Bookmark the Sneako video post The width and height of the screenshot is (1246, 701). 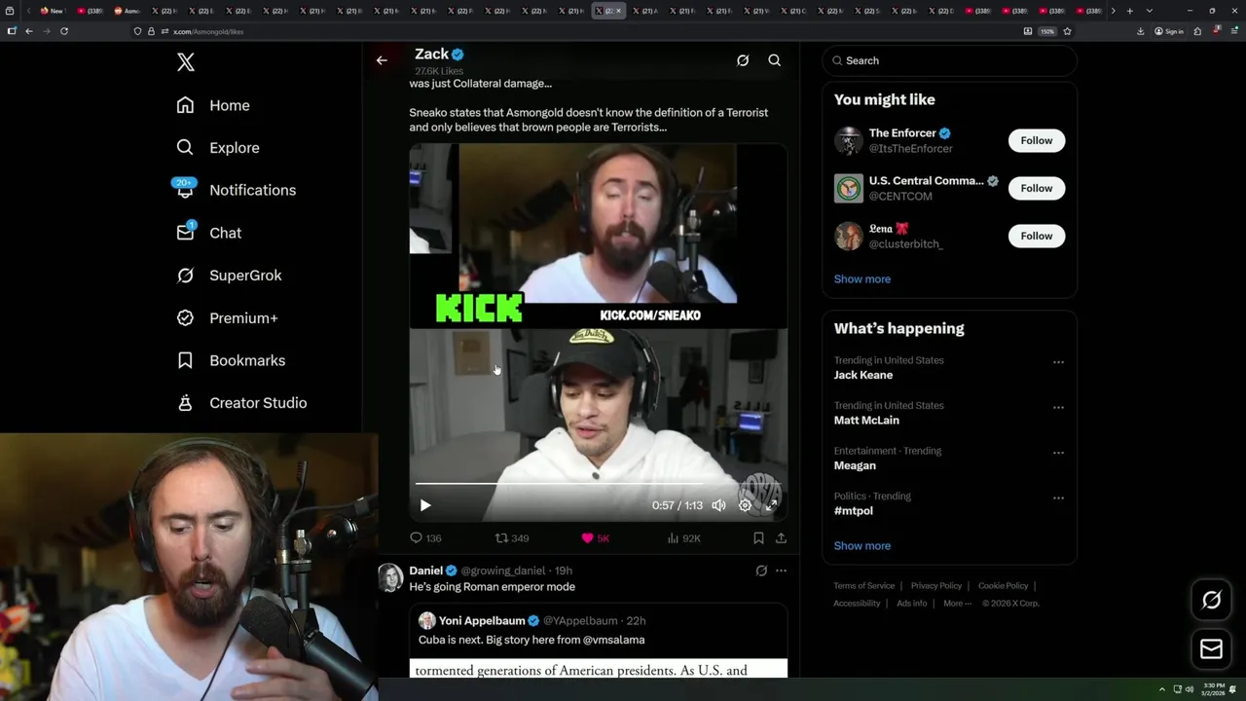[x=758, y=537]
